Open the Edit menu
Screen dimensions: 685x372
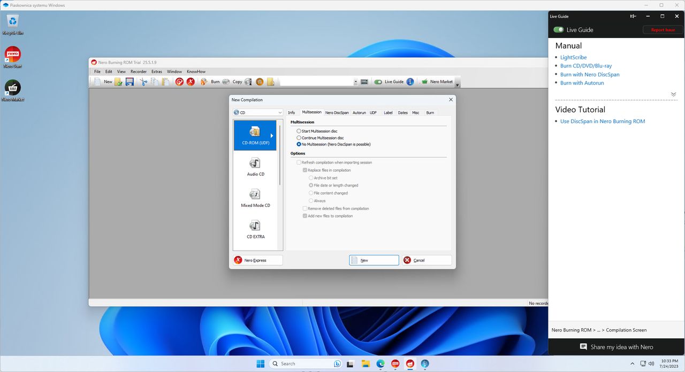point(109,71)
